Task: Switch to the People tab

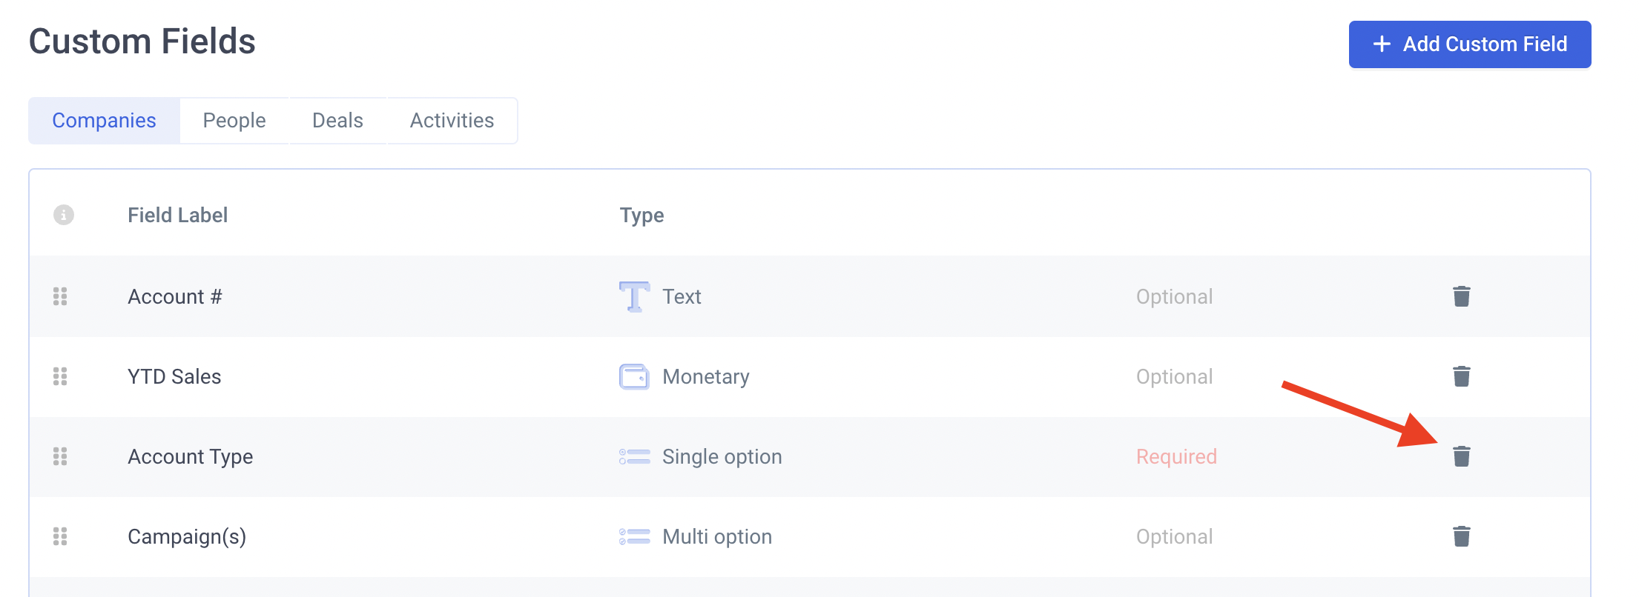Action: coord(234,121)
